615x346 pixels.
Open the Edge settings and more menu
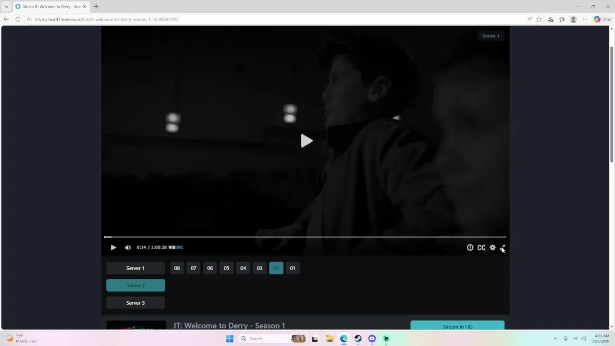(x=585, y=19)
